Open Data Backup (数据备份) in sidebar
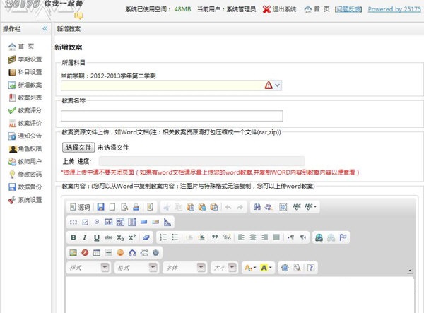The height and width of the screenshot is (313, 424). coord(25,187)
